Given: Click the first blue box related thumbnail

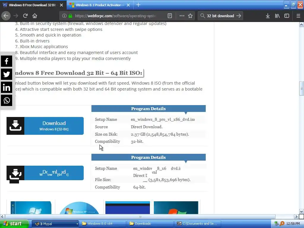Looking at the screenshot, I should pyautogui.click(x=31, y=208).
